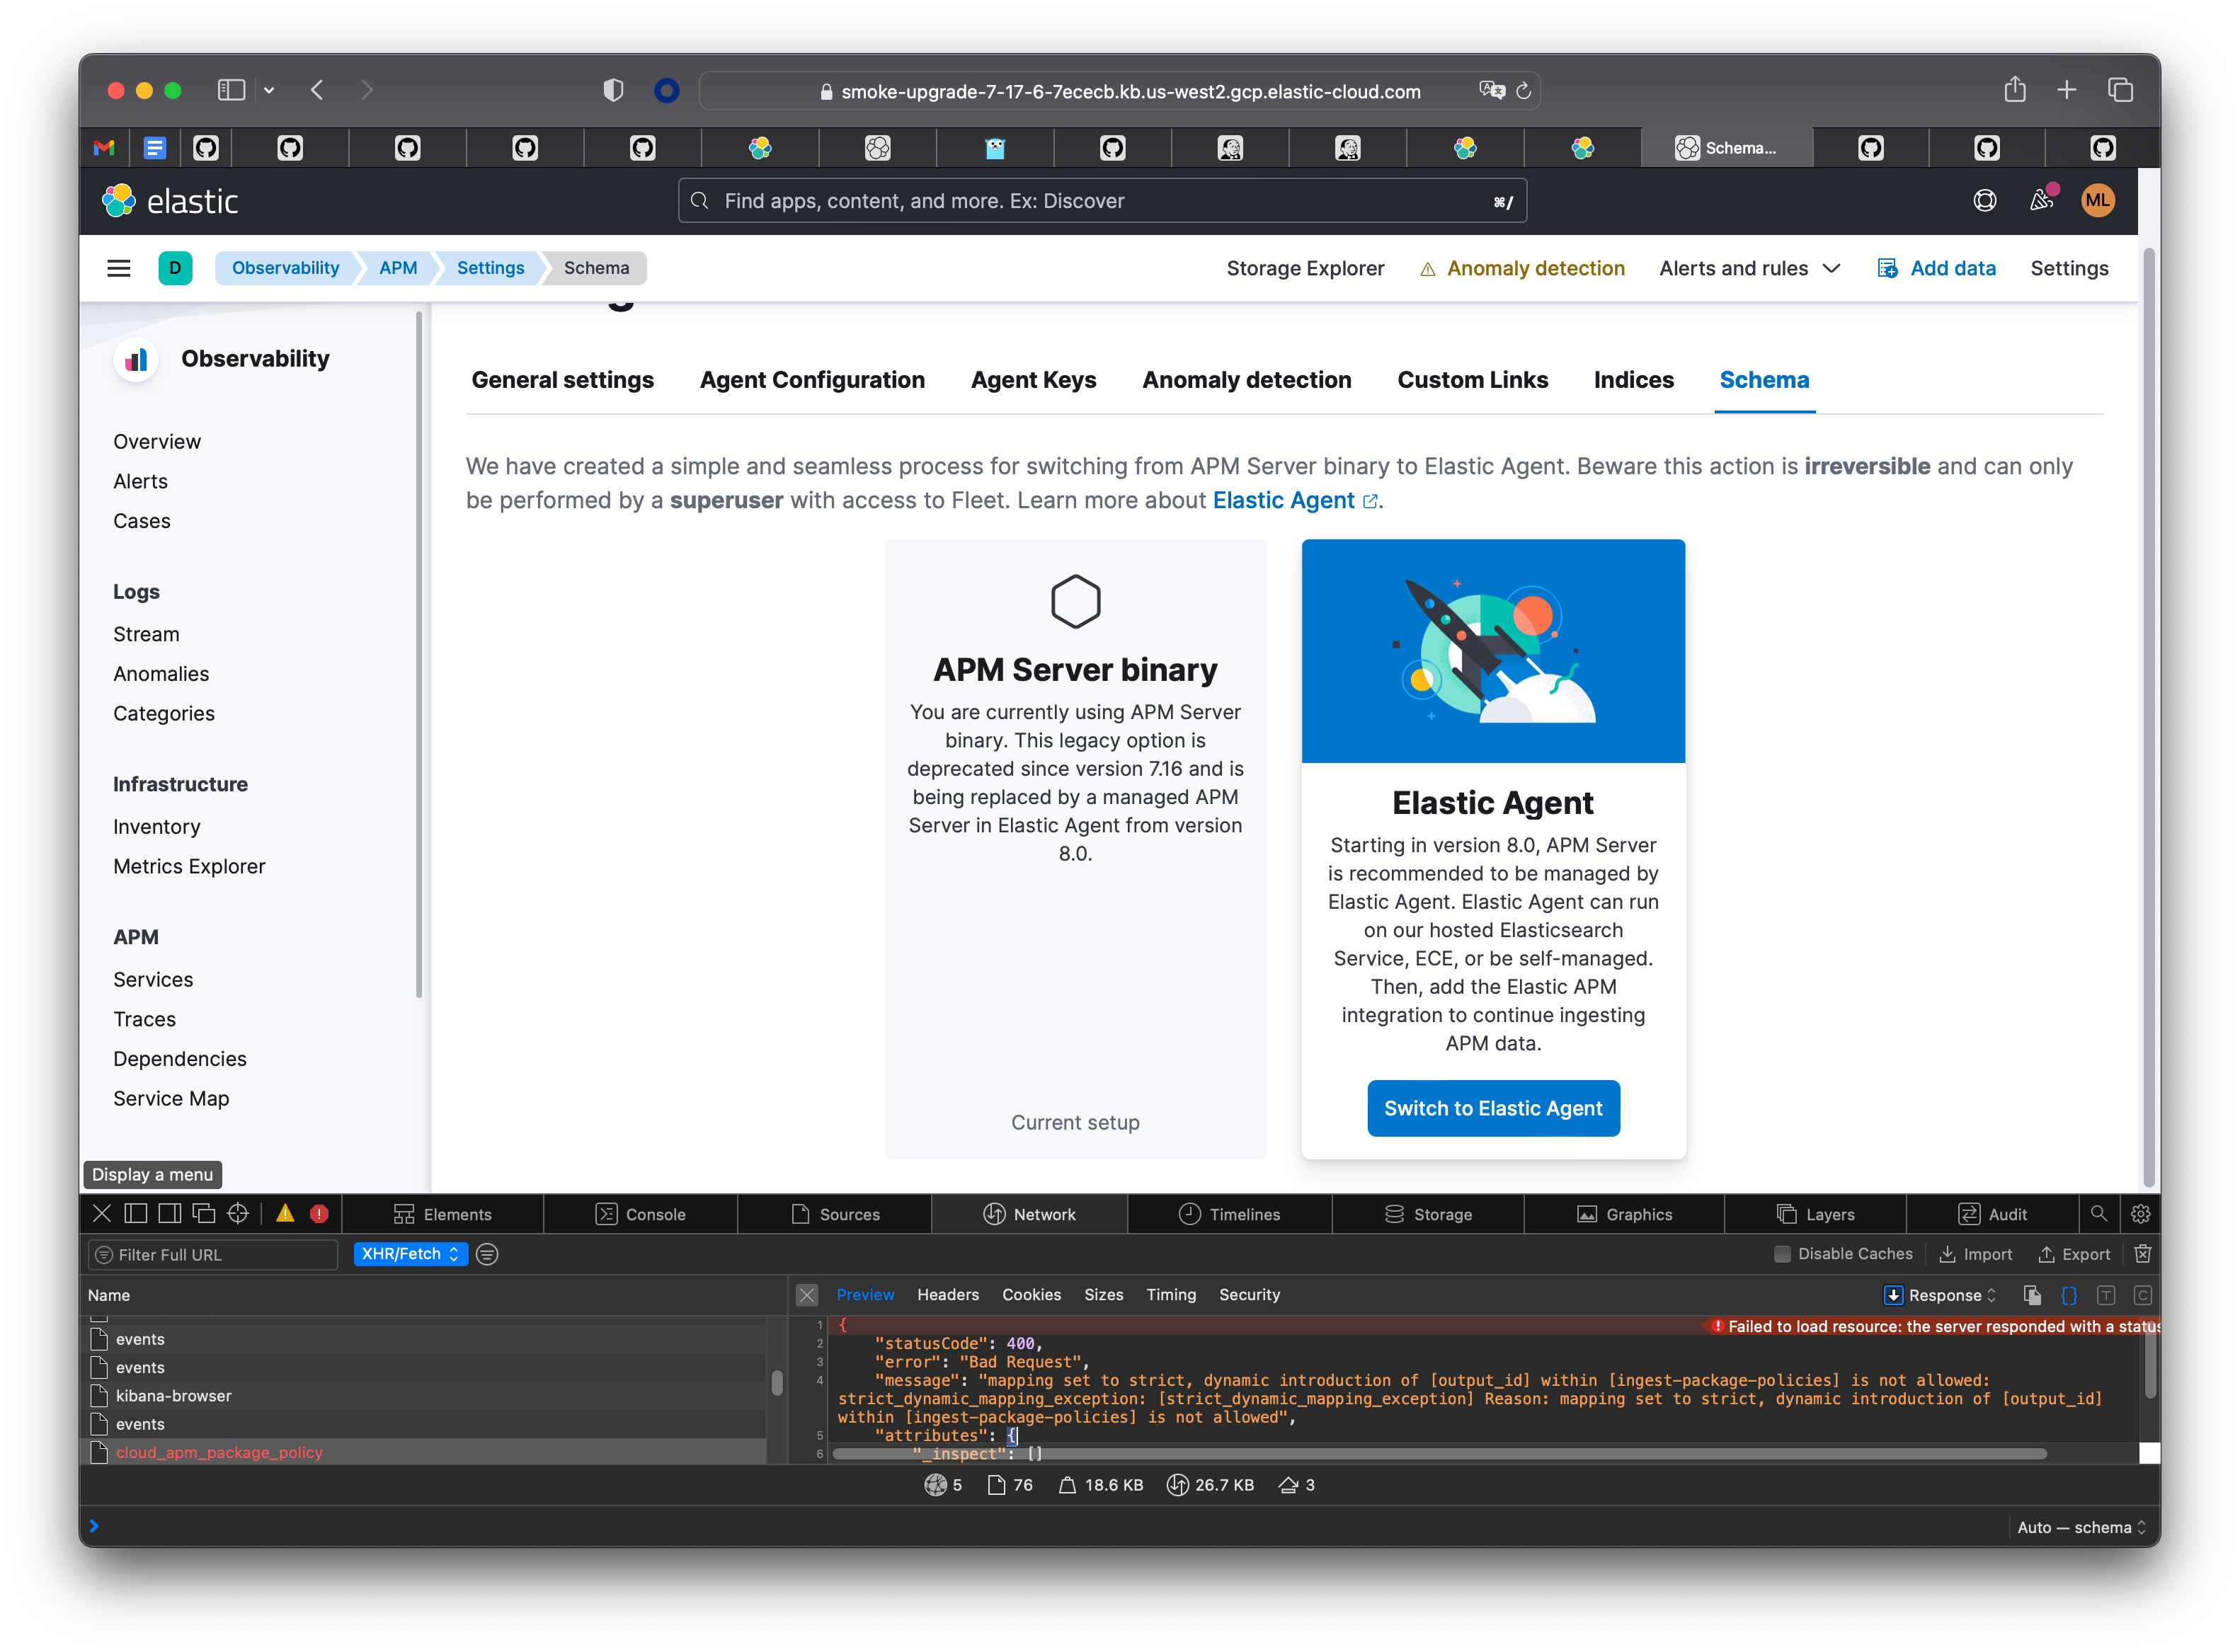This screenshot has width=2240, height=1652.
Task: Click the devtools search magnifier icon
Action: (x=2098, y=1214)
